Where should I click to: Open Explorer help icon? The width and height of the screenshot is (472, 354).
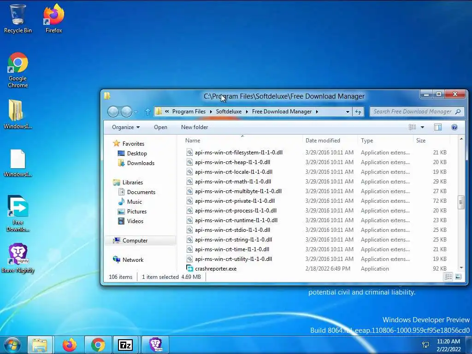454,127
